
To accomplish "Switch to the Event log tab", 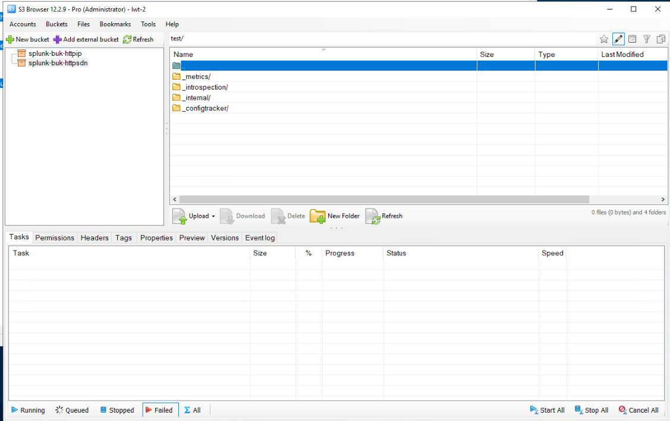I will [260, 238].
